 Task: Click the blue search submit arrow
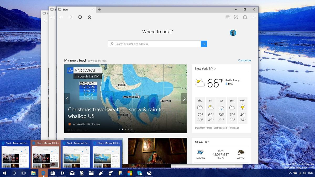coord(204,44)
